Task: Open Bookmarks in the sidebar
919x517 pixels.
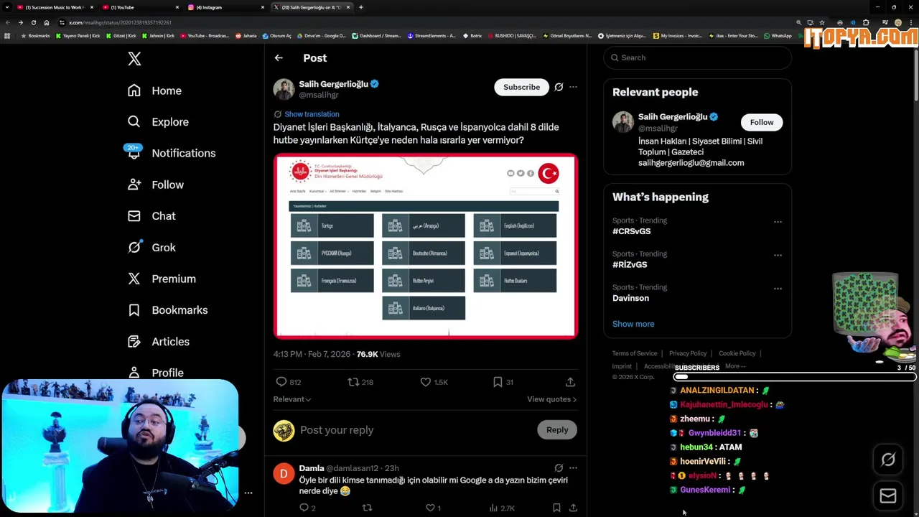Action: pos(167,310)
